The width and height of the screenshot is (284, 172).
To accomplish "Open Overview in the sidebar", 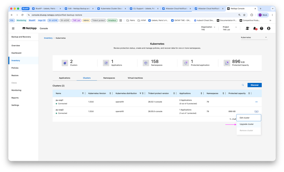I will click(x=16, y=46).
